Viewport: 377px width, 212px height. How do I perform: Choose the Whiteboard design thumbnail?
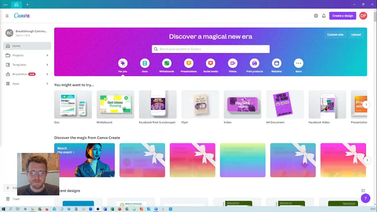[115, 105]
